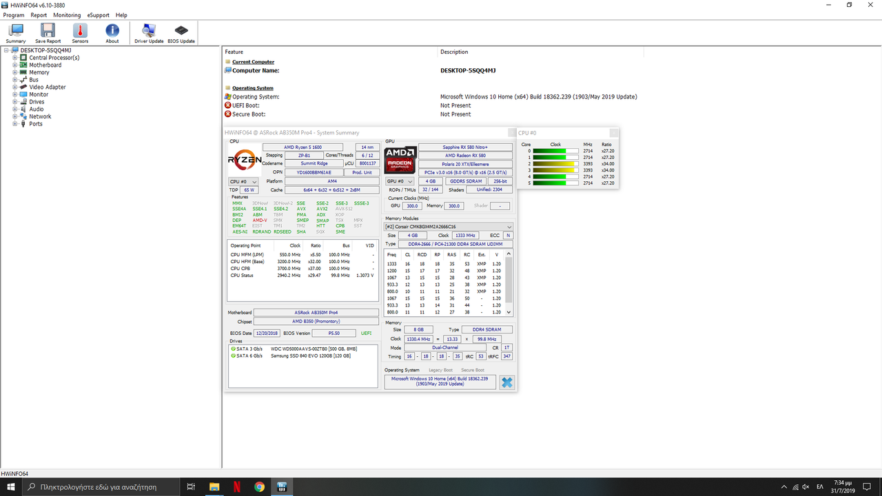
Task: Launch the Driver Update tool
Action: click(x=149, y=33)
